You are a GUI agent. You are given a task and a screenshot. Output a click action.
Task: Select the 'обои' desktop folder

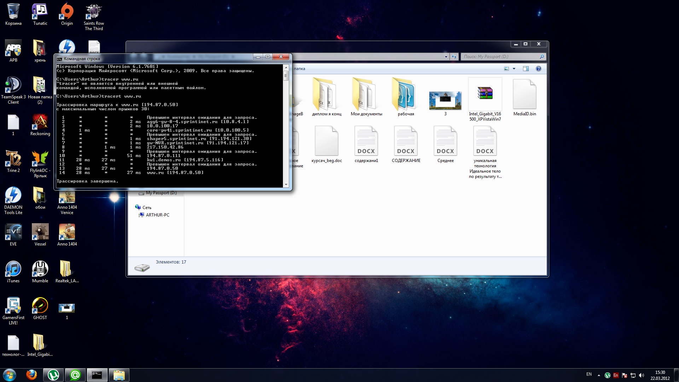click(40, 198)
